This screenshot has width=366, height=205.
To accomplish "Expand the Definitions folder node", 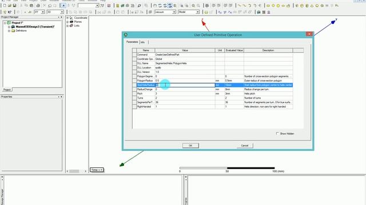I will [x=9, y=31].
